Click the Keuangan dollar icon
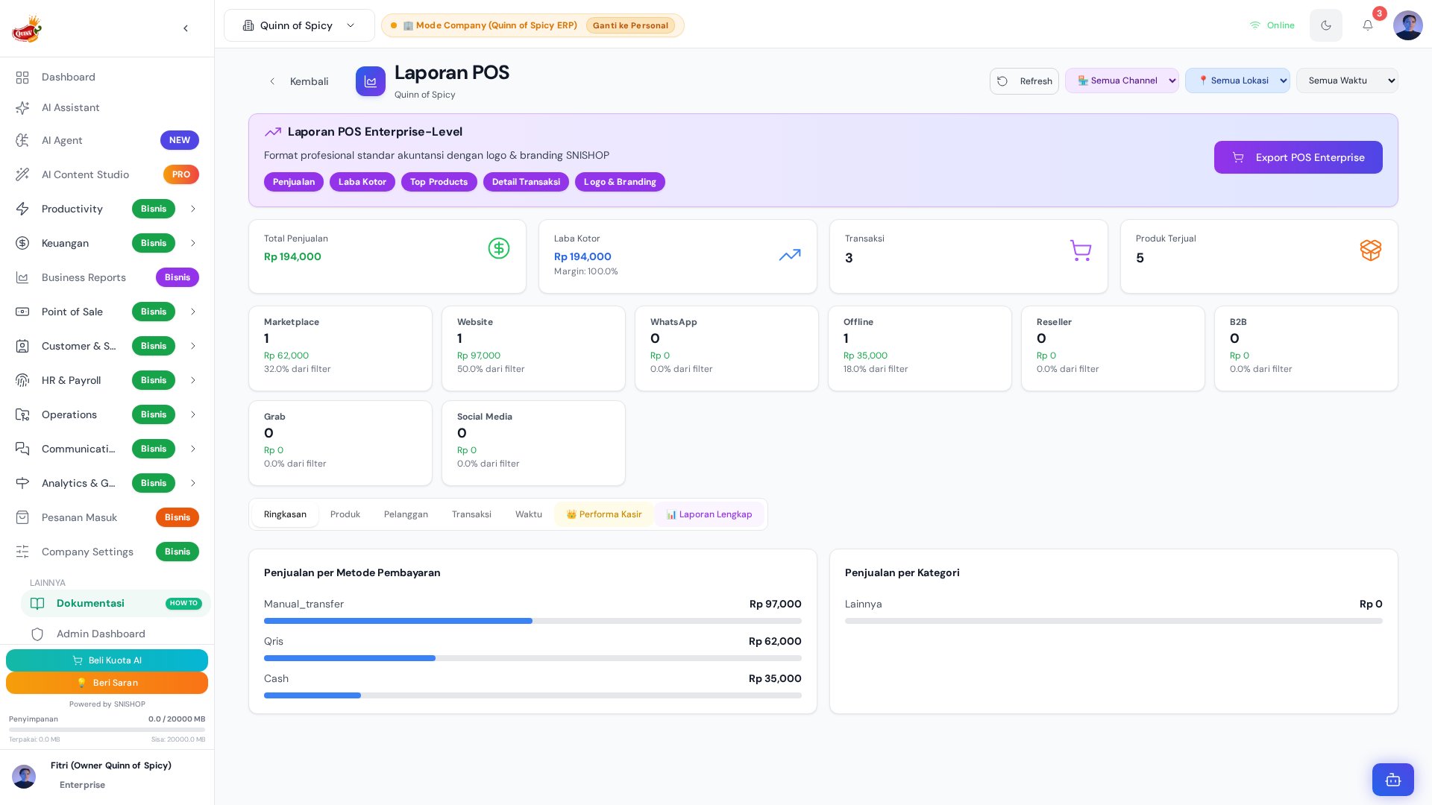 click(x=22, y=243)
